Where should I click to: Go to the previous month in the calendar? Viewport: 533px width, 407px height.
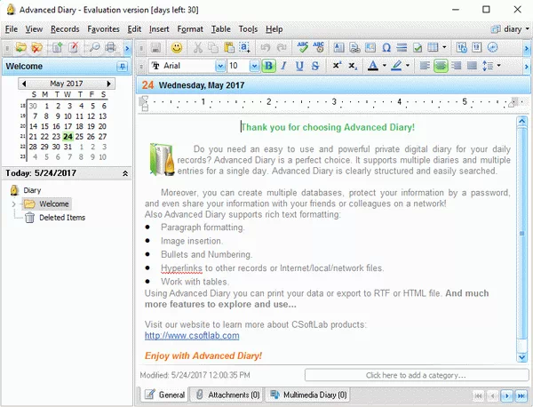(x=24, y=84)
